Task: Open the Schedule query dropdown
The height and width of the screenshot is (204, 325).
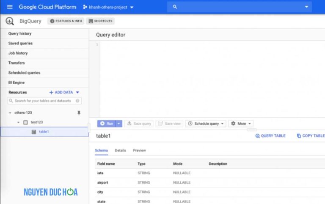Action: click(206, 124)
